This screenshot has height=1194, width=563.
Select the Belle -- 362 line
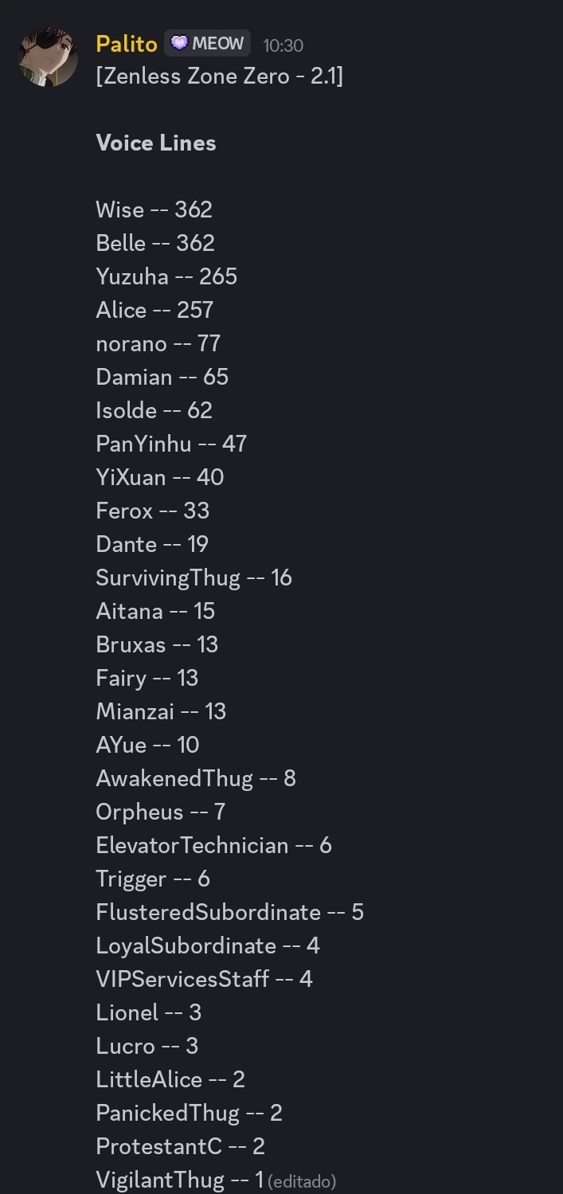pos(155,243)
